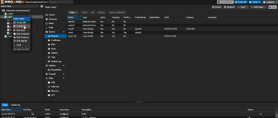278x118 pixels.
Task: Open Shell in the node side menu
Action: pyautogui.click(x=51, y=28)
